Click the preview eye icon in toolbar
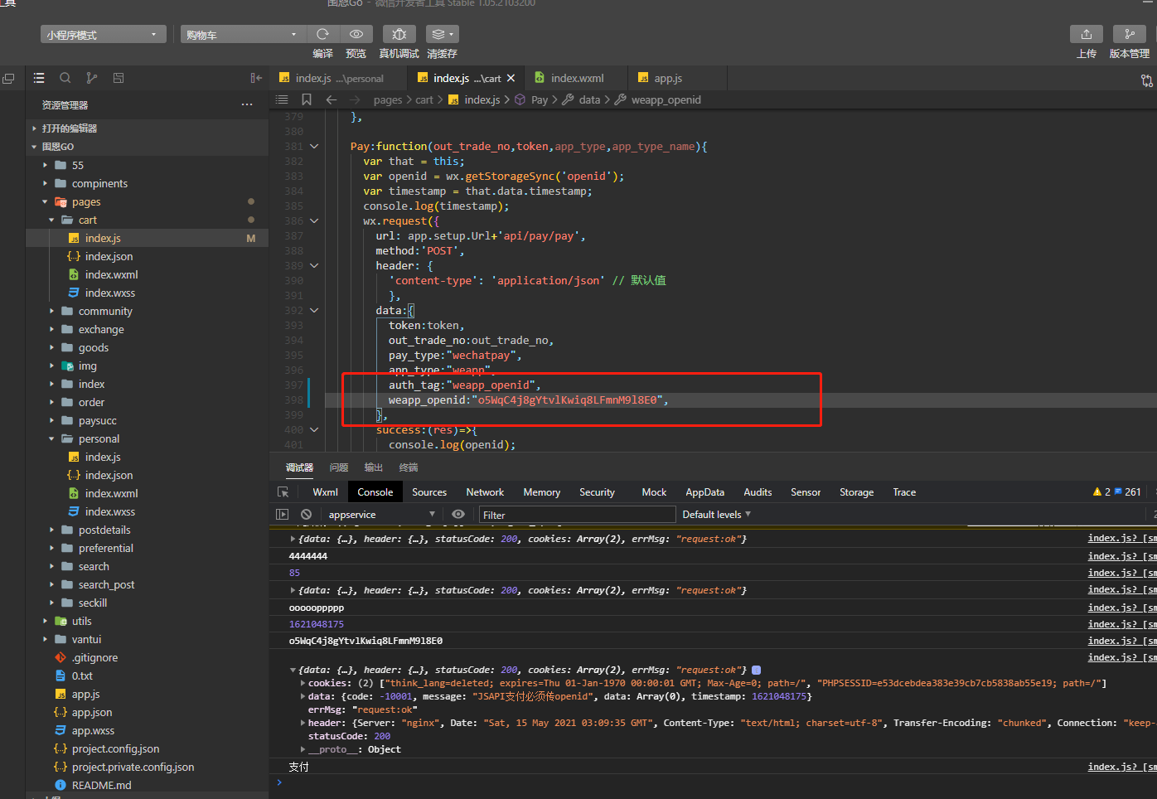The image size is (1157, 799). click(x=356, y=34)
